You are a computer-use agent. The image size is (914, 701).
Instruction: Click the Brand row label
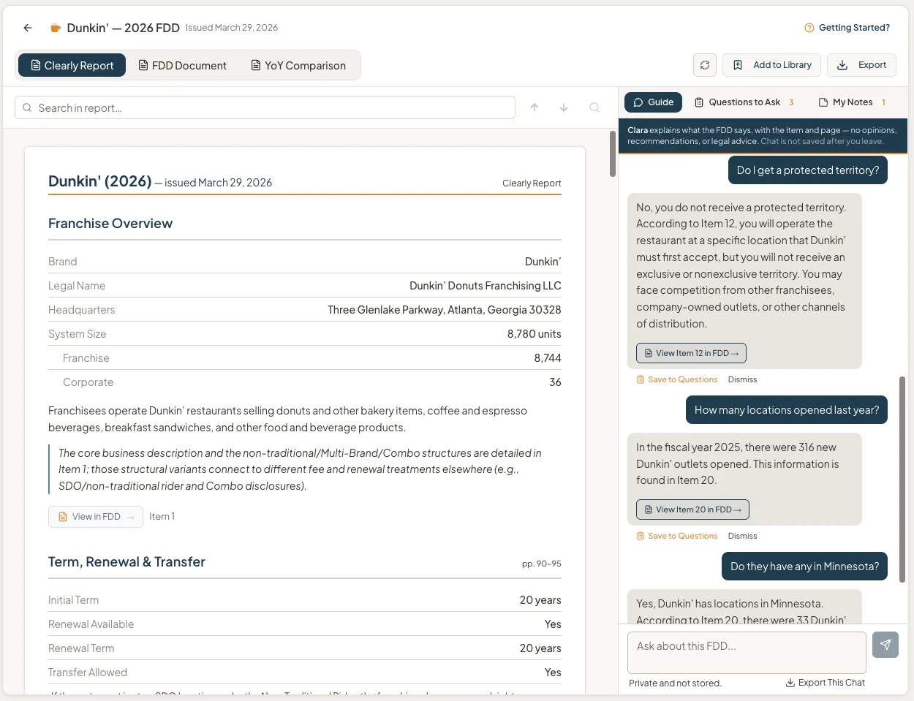[63, 262]
